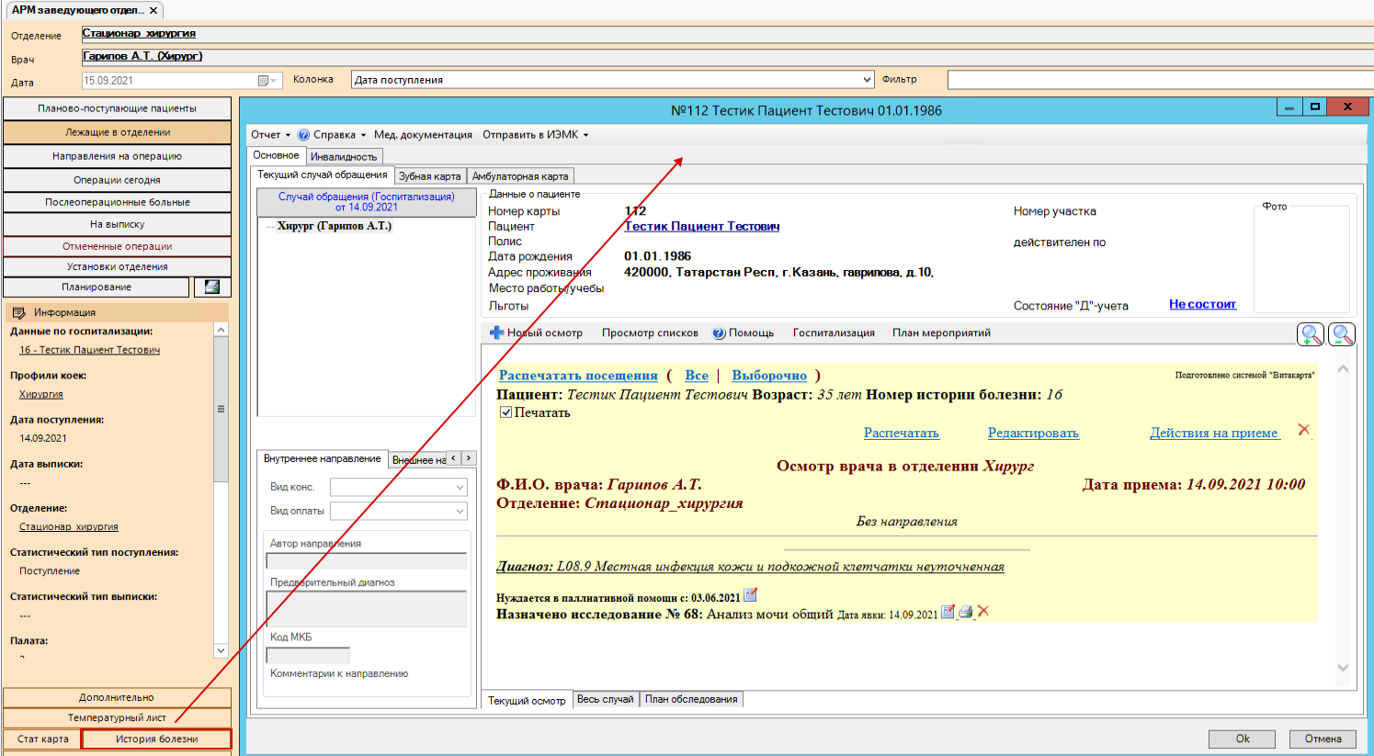
Task: Open the Отправить в ИЭМК dropdown
Action: tap(536, 134)
